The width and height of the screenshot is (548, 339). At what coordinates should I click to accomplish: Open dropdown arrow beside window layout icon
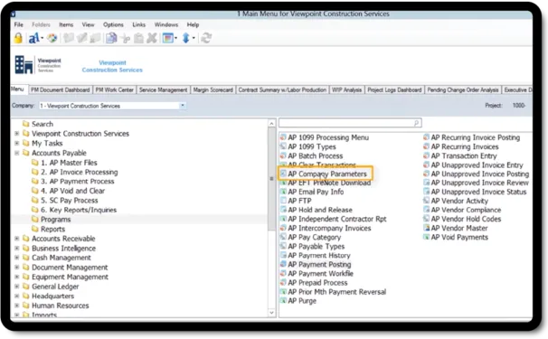[x=175, y=38]
